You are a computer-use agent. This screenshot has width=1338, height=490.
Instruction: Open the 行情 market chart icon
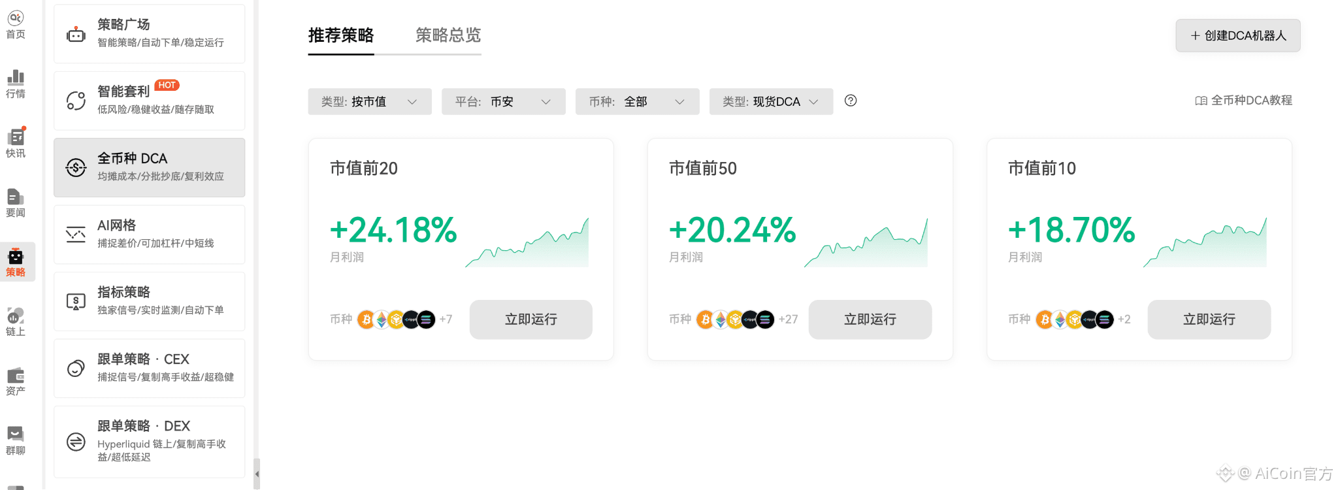point(16,84)
